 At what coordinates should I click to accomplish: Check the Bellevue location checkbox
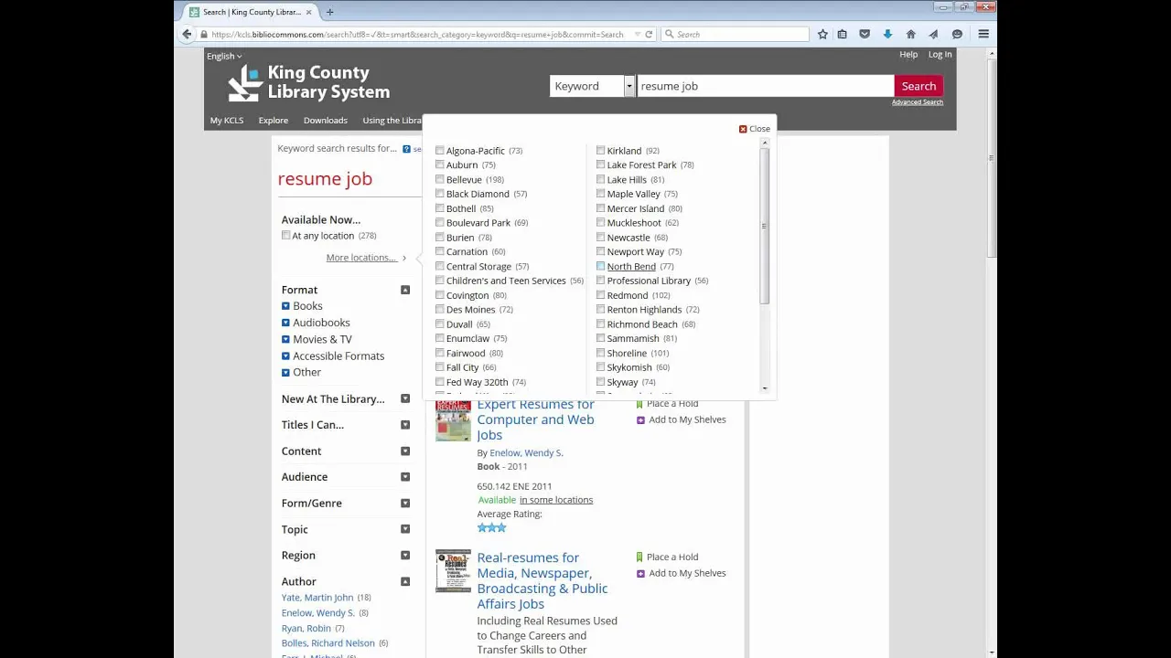coord(440,179)
